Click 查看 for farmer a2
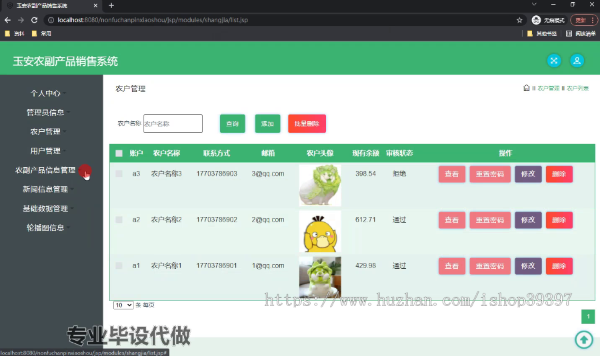 452,220
